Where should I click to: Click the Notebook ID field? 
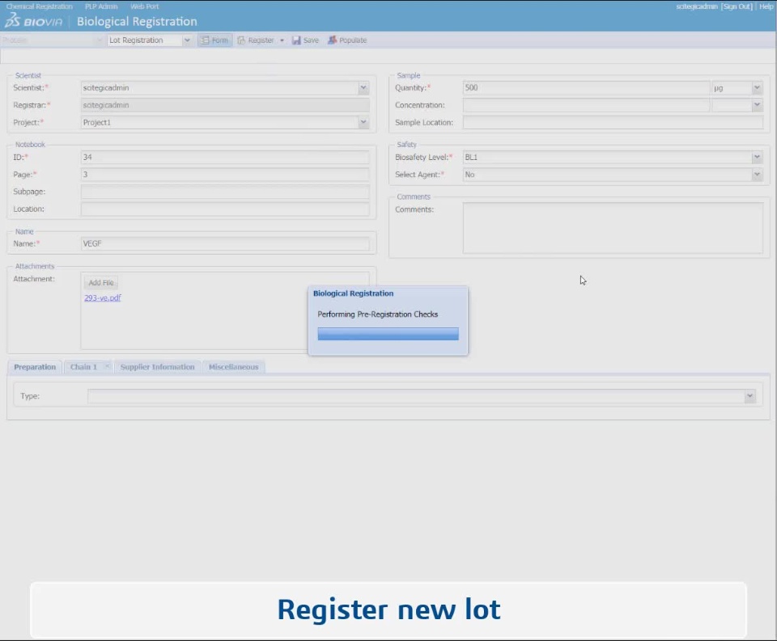pos(225,157)
